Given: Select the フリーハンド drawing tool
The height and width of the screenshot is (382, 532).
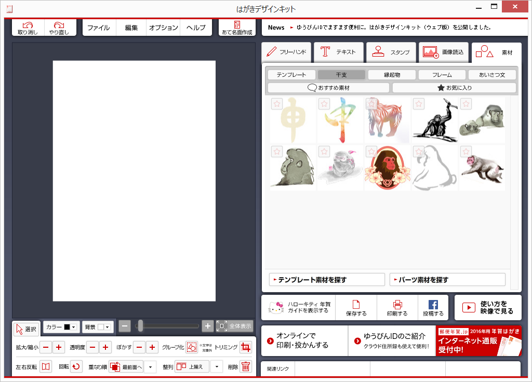Looking at the screenshot, I should tap(286, 52).
